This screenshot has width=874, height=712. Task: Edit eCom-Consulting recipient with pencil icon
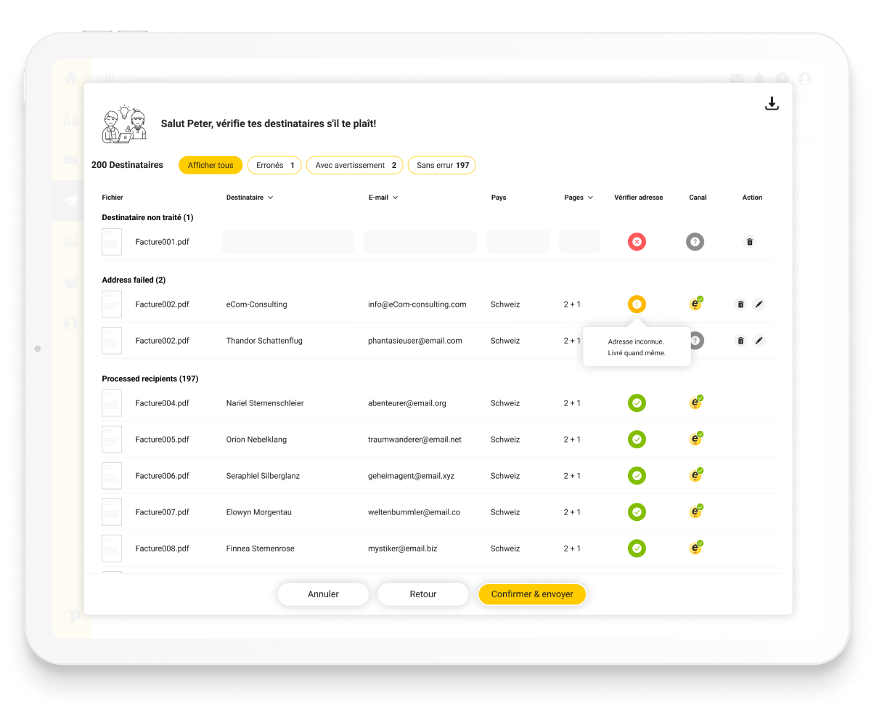point(759,304)
